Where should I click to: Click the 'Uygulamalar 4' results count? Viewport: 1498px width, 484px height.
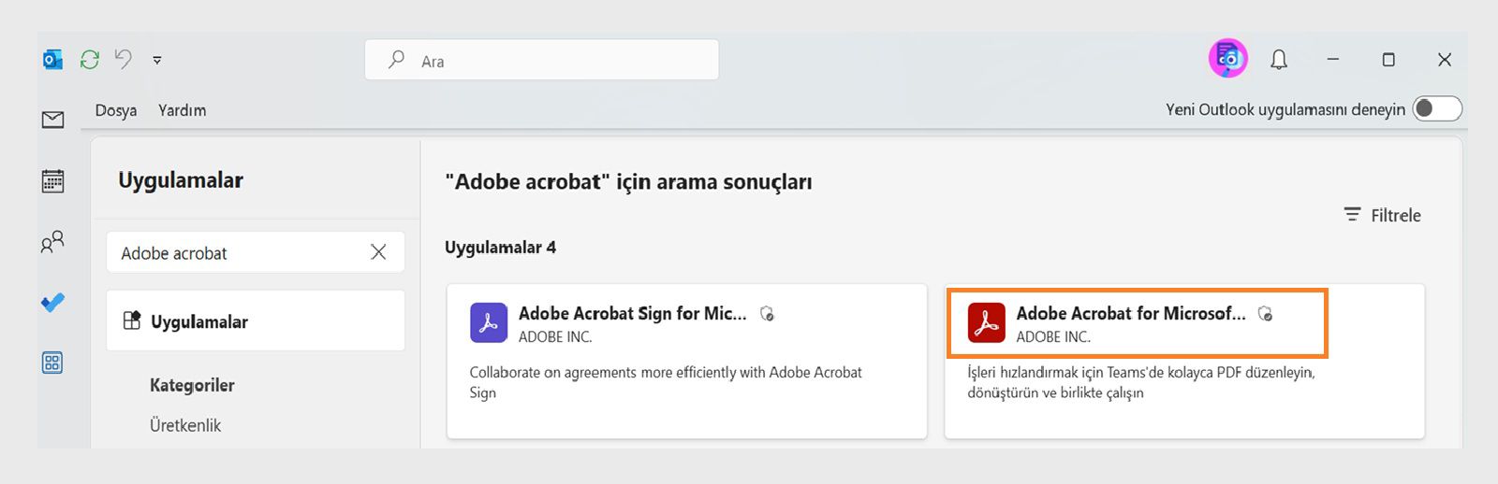point(500,248)
